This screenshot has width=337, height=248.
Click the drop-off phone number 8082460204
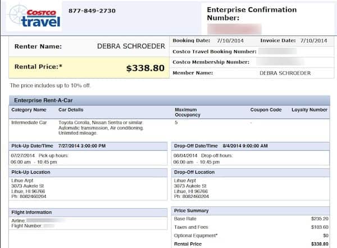195,196
